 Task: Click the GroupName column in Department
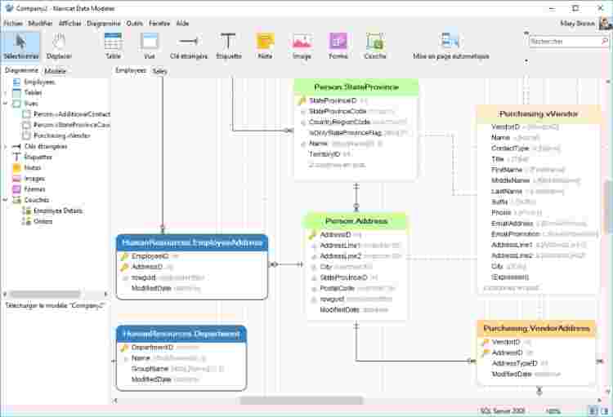coord(150,369)
